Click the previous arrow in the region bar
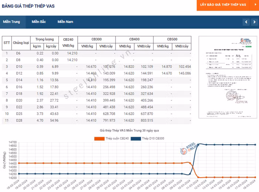Viewport: 259px width, 192px height. pyautogui.click(x=246, y=22)
